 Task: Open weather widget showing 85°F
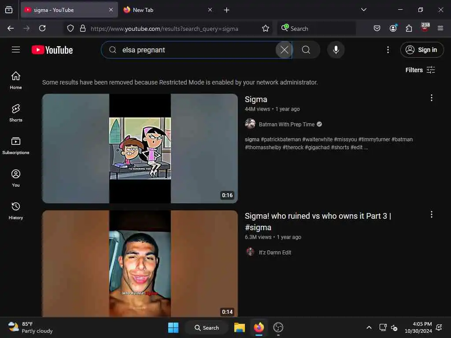pos(30,327)
